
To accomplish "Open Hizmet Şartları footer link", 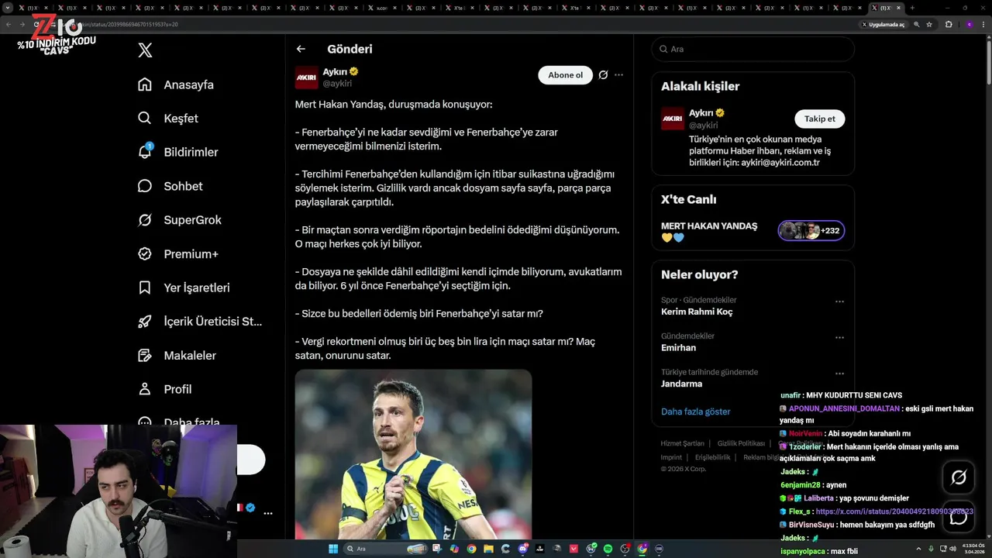I will 682,443.
